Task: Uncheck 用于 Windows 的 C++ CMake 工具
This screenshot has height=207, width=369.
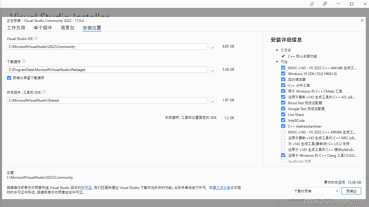Action: [283, 91]
